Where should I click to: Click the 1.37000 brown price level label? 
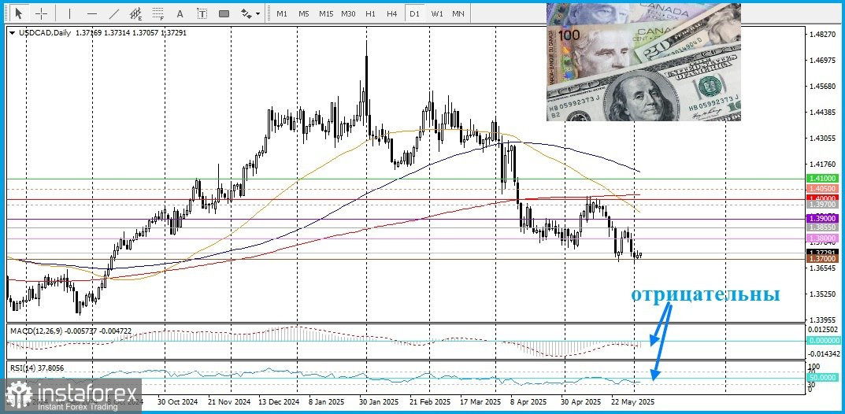click(823, 259)
